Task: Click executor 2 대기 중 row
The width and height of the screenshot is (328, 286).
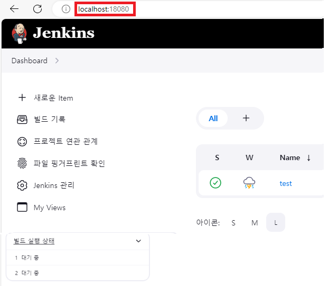Action: (78, 273)
